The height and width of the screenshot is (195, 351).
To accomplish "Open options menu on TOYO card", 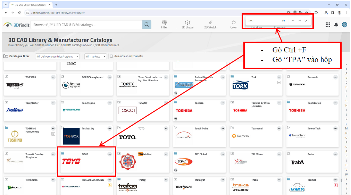I will (110, 154).
